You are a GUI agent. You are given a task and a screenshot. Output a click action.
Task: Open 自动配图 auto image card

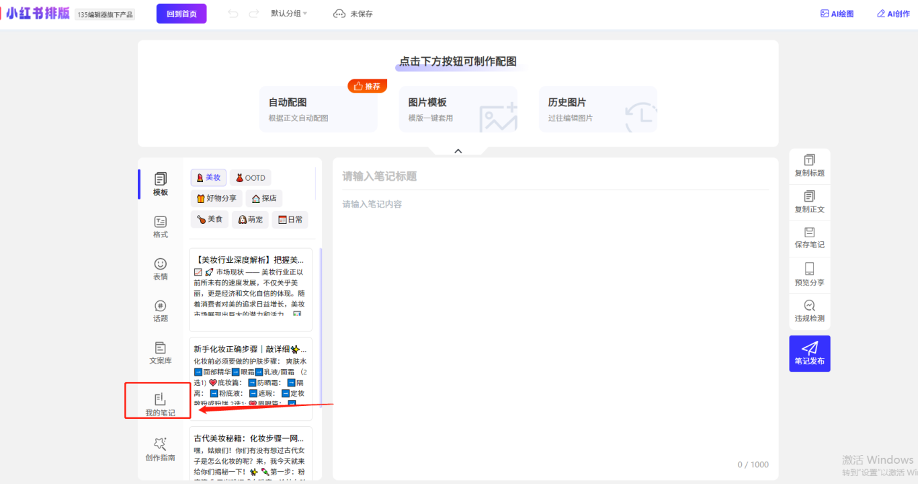(318, 109)
